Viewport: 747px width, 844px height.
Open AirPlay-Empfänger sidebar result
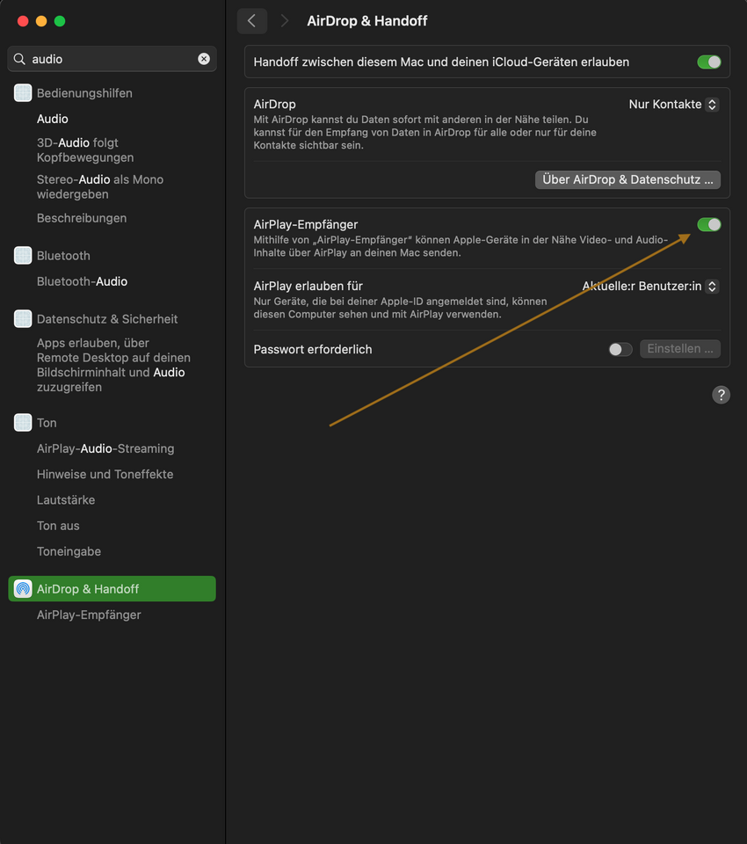(89, 615)
